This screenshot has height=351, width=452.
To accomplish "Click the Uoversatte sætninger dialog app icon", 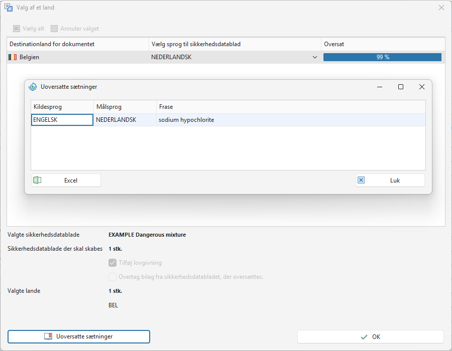I will 33,87.
